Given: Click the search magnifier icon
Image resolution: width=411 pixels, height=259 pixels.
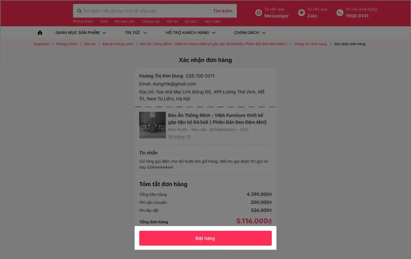Looking at the screenshot, I should coord(79,11).
